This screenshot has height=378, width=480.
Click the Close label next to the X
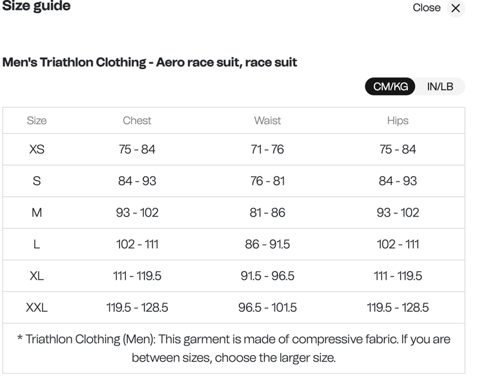point(427,8)
